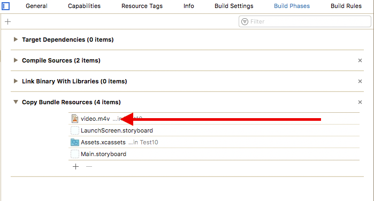The width and height of the screenshot is (374, 201).
Task: Remove selected resource with minus button
Action: pos(89,166)
